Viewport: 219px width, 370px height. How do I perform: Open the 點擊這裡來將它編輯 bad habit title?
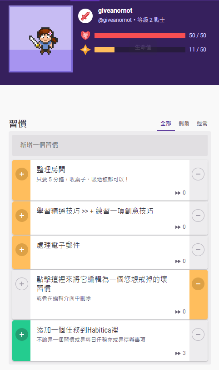(102, 284)
